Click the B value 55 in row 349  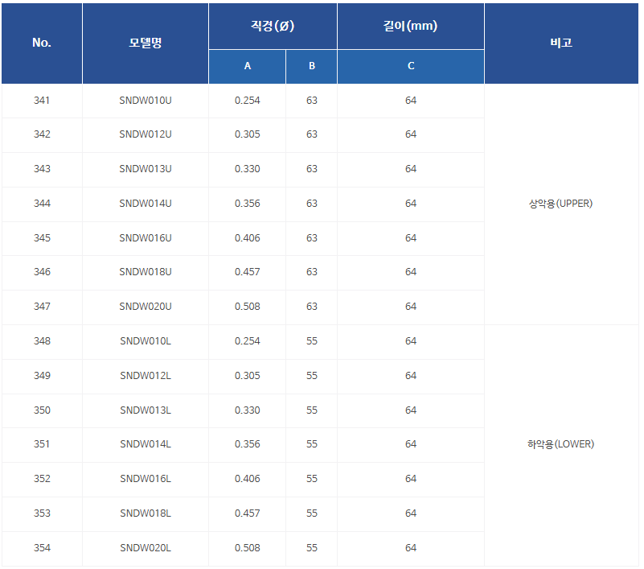pos(312,376)
